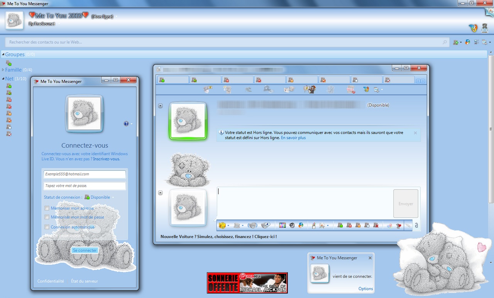Select third conversation tab with red status
Viewport: 494px width, 298px height.
(x=238, y=80)
